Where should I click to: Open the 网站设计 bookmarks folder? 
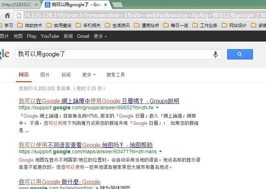234,25
